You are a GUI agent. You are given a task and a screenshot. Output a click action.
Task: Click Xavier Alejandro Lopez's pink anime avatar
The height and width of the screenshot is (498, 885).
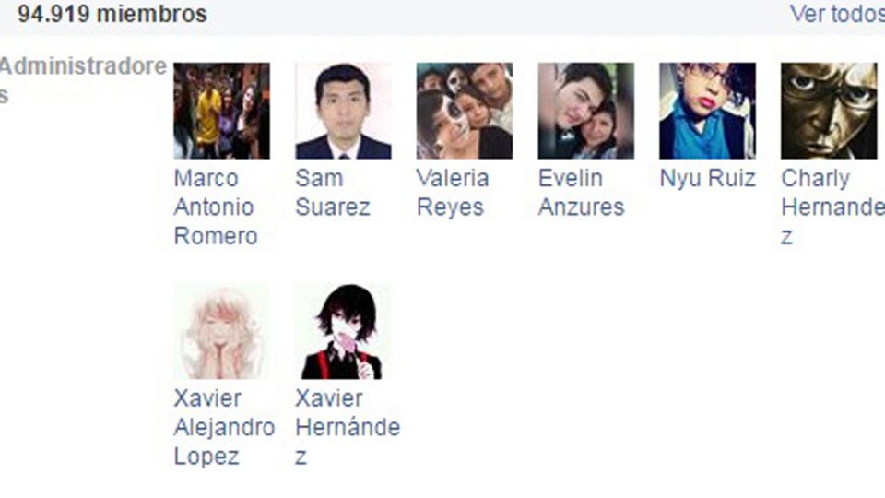coord(222,331)
